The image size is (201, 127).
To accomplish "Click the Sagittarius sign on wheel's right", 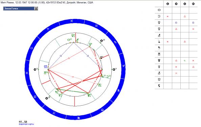I will pos(123,66).
